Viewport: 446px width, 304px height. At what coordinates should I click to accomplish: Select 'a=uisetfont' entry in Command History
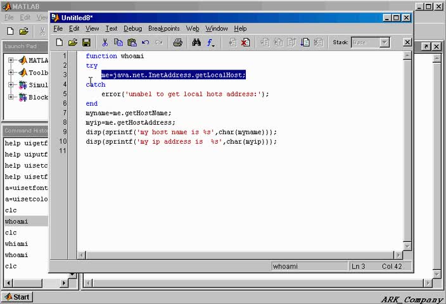coord(26,187)
